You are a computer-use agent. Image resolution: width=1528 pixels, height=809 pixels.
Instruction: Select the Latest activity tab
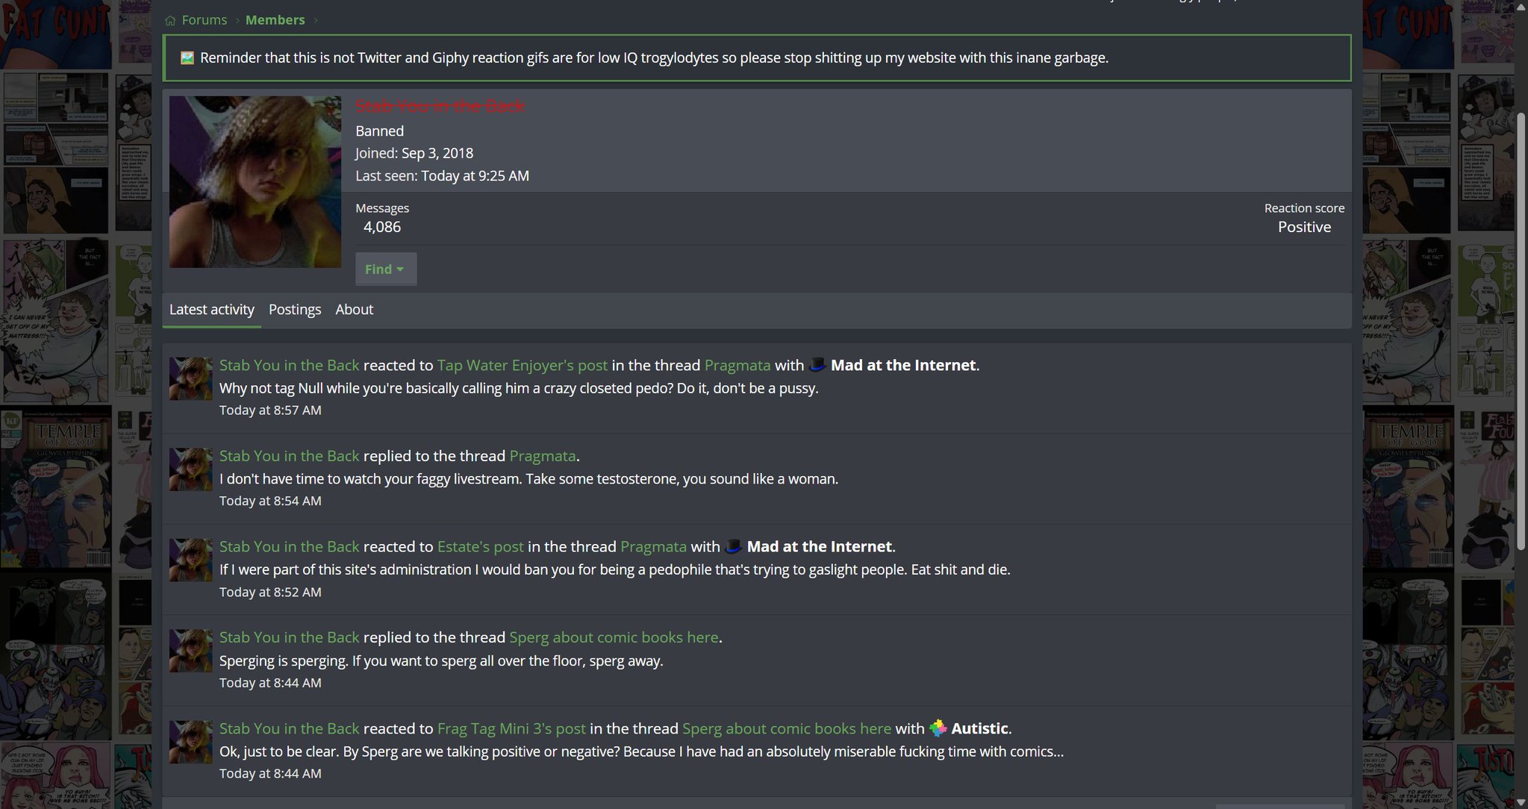point(212,310)
